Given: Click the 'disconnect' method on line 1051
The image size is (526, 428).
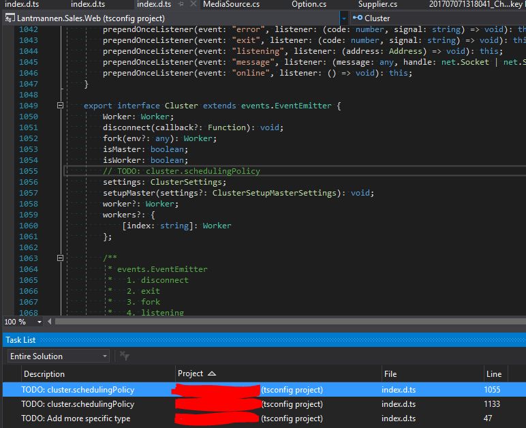Looking at the screenshot, I should click(127, 127).
